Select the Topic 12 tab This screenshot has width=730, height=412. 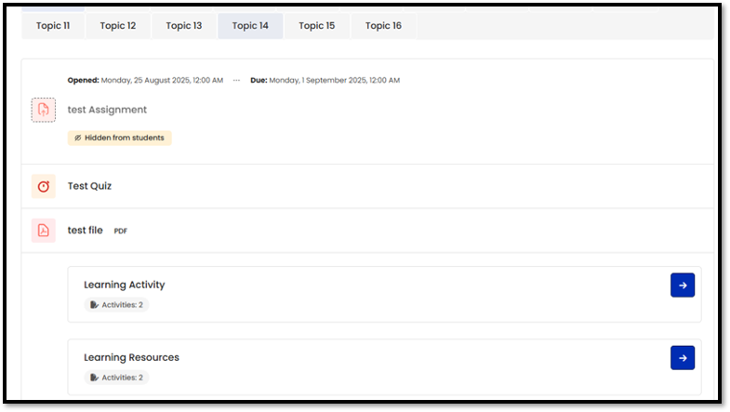pos(118,26)
